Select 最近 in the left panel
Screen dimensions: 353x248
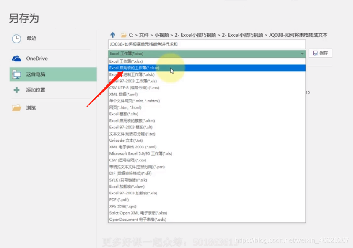(31, 38)
